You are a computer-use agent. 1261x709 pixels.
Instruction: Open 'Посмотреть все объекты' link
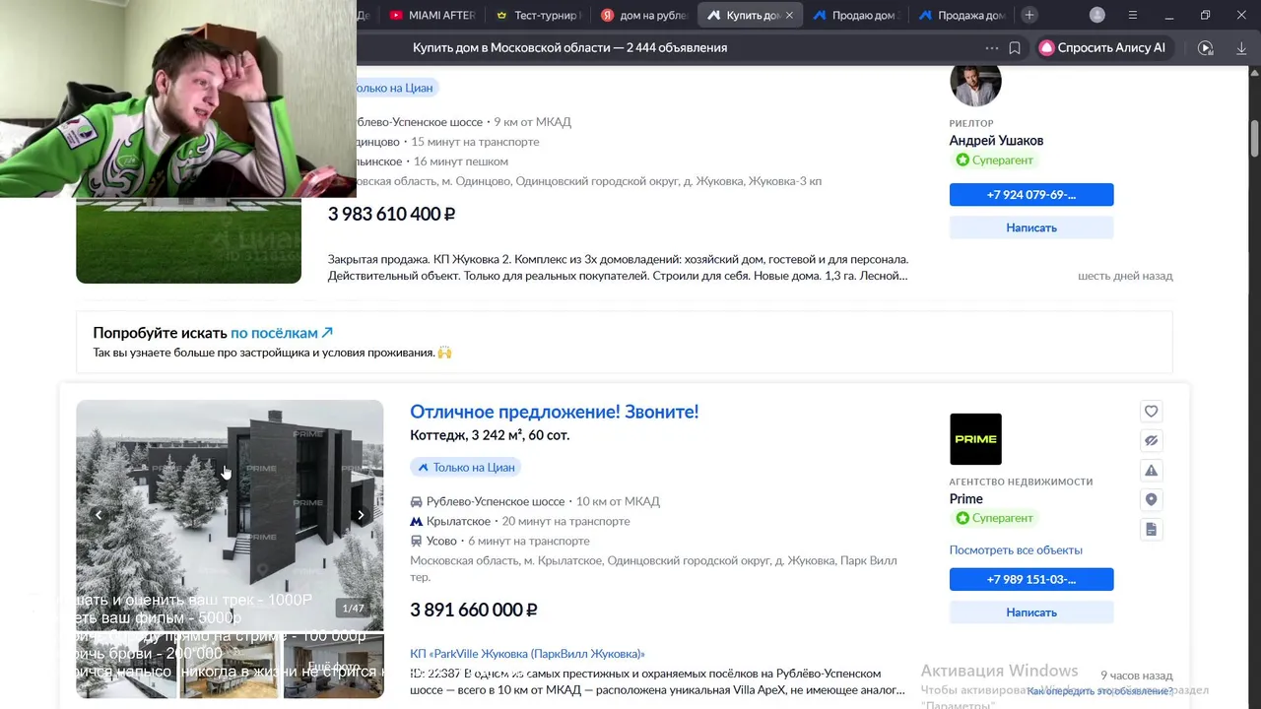[x=1016, y=550]
